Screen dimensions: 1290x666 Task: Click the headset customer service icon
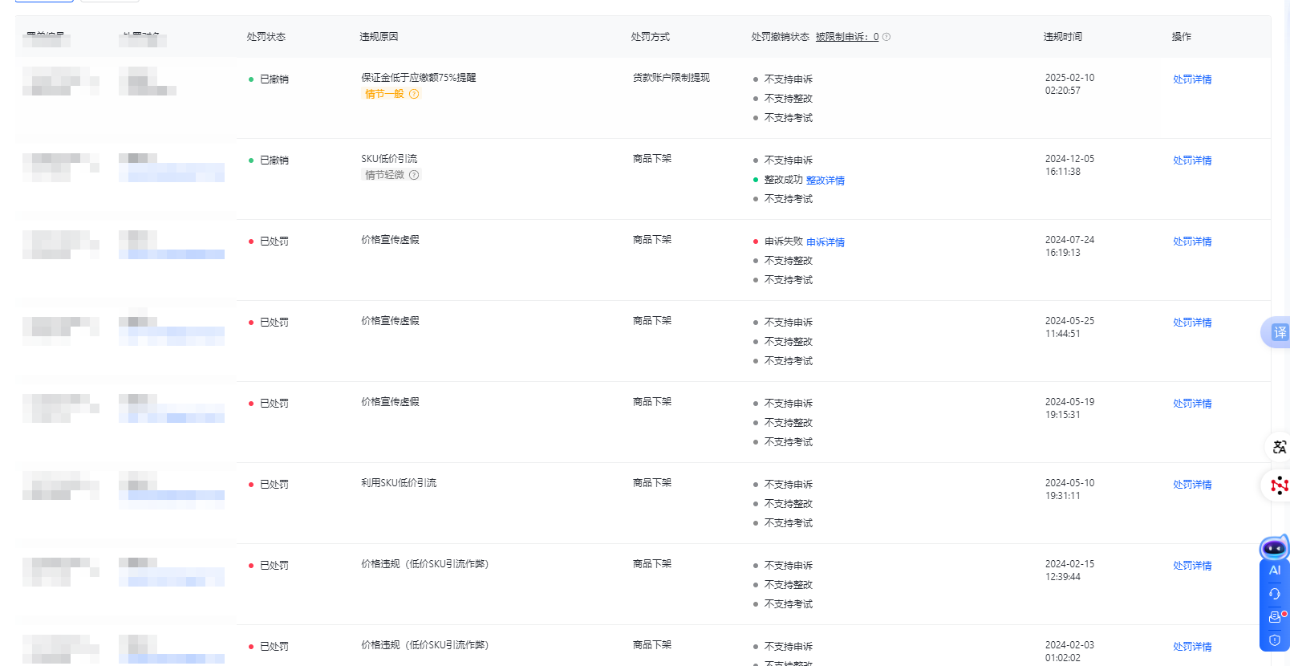[1274, 594]
